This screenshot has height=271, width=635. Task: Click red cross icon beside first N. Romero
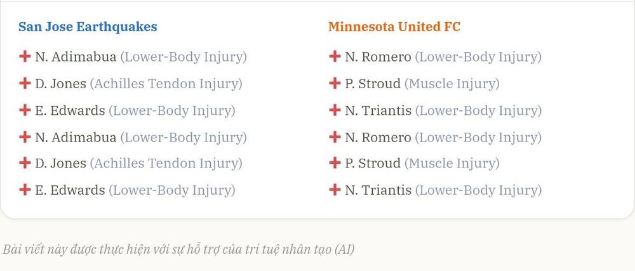(x=335, y=56)
